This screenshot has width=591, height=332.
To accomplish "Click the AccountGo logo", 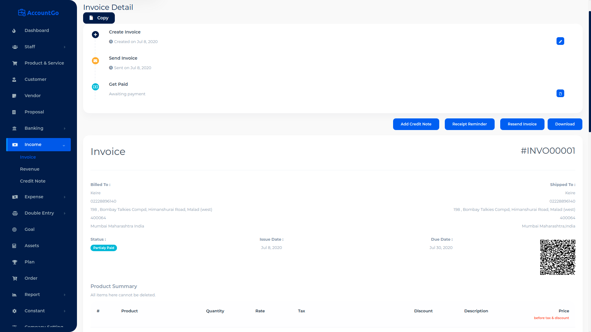I will click(x=38, y=13).
